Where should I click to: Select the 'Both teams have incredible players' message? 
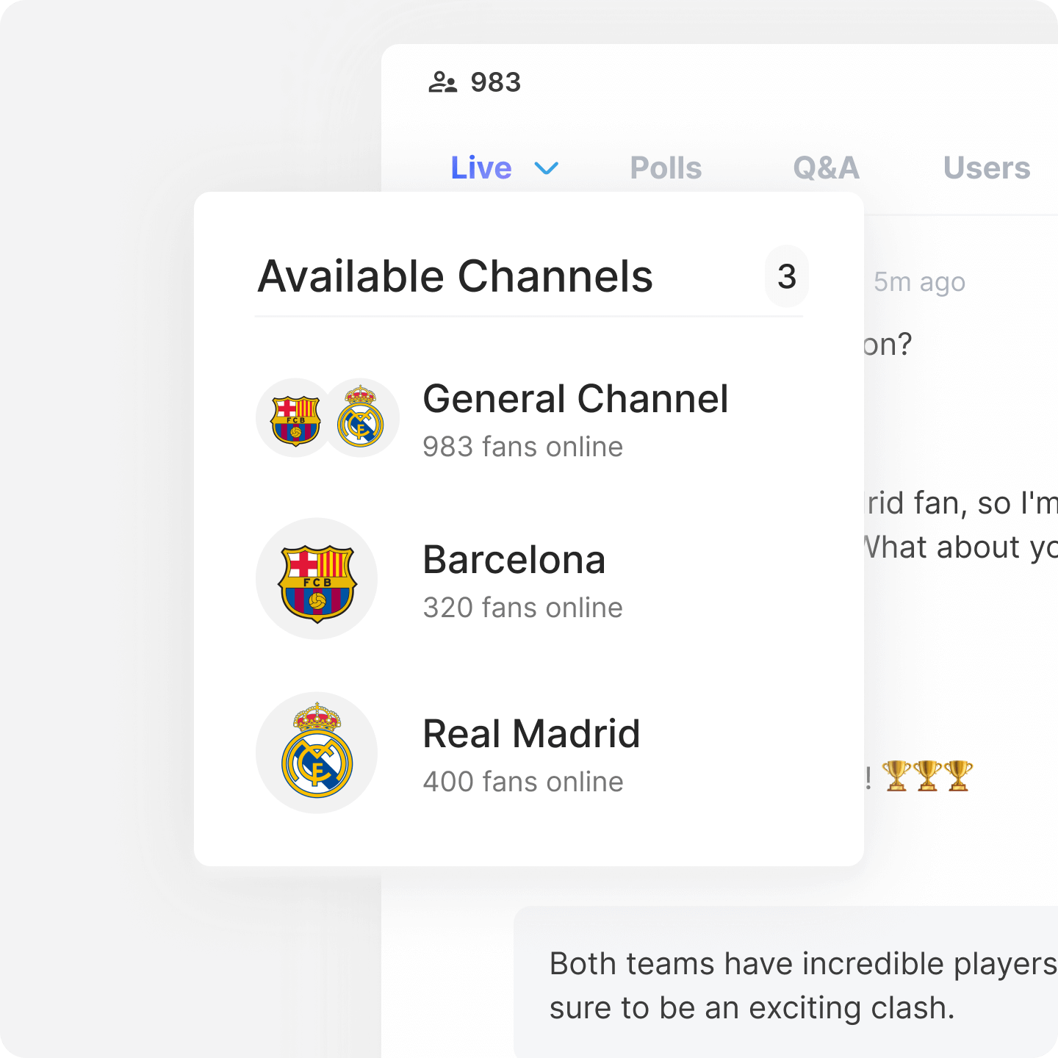[786, 985]
